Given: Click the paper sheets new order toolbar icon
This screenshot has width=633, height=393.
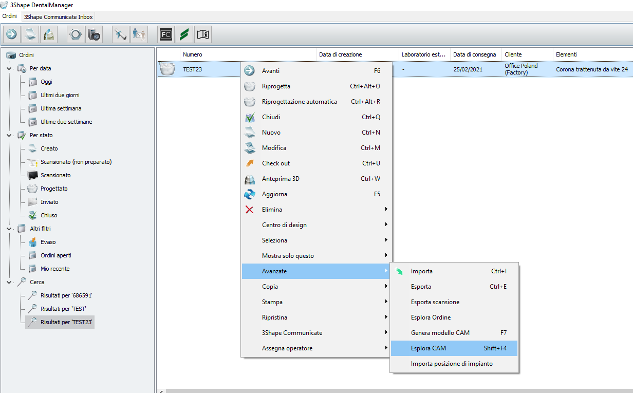Looking at the screenshot, I should [30, 34].
